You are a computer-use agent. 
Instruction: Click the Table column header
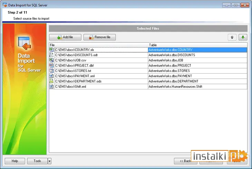pyautogui.click(x=197, y=45)
